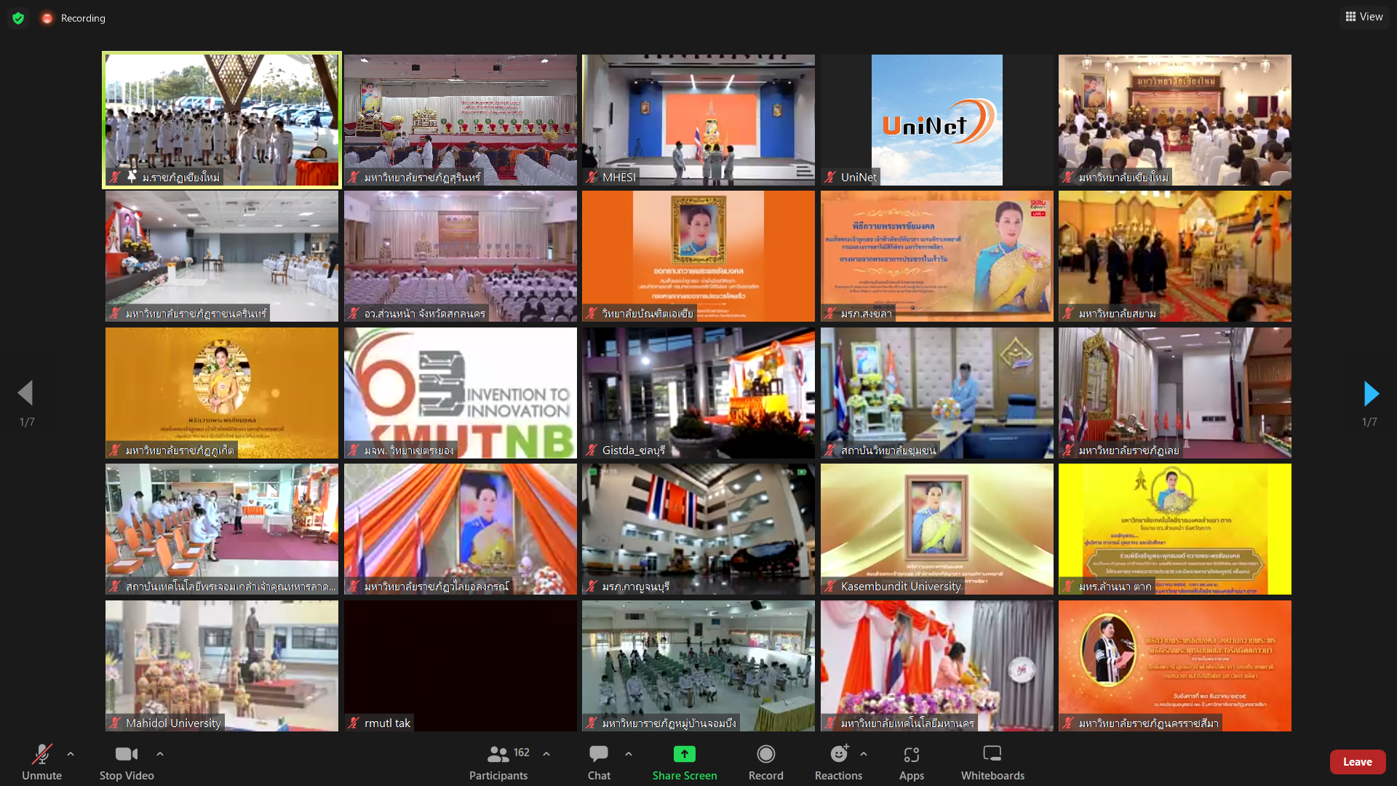Expand the arrow next to Participants

click(x=546, y=754)
